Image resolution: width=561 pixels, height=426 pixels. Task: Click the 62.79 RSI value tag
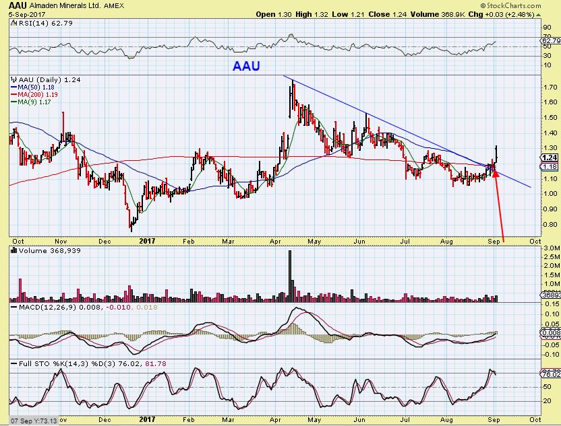[x=551, y=41]
